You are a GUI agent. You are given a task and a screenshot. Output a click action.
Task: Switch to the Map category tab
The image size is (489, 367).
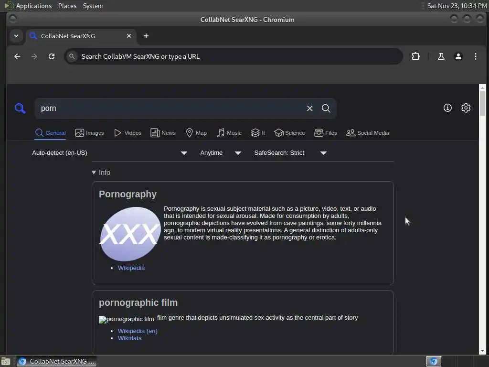(196, 133)
